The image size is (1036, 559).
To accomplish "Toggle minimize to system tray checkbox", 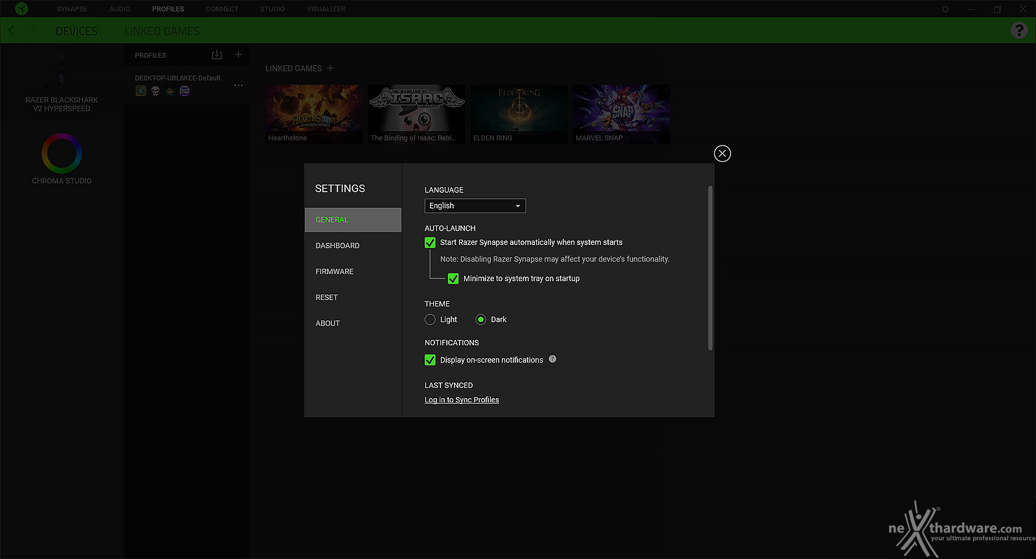I will [453, 279].
